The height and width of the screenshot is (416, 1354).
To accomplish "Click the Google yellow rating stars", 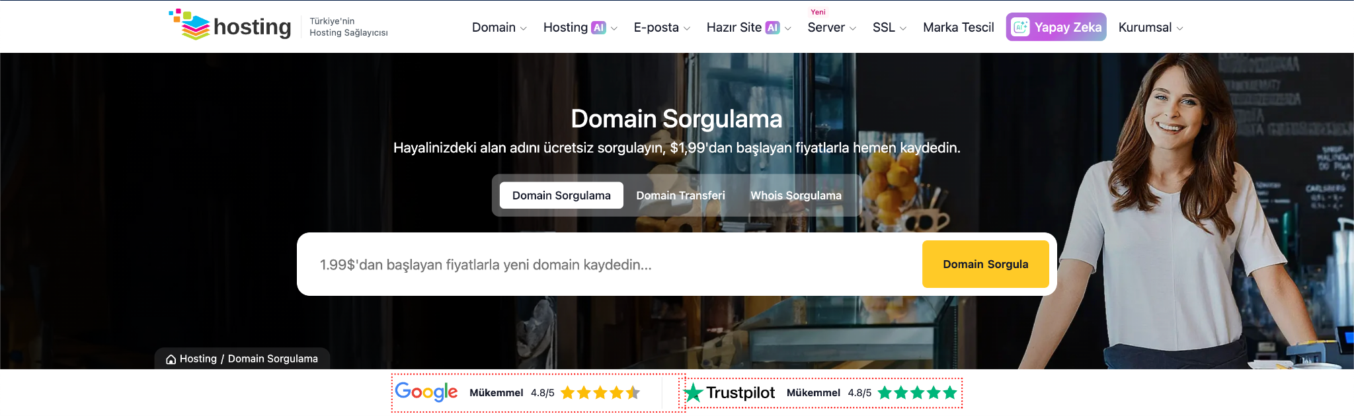I will [x=600, y=393].
